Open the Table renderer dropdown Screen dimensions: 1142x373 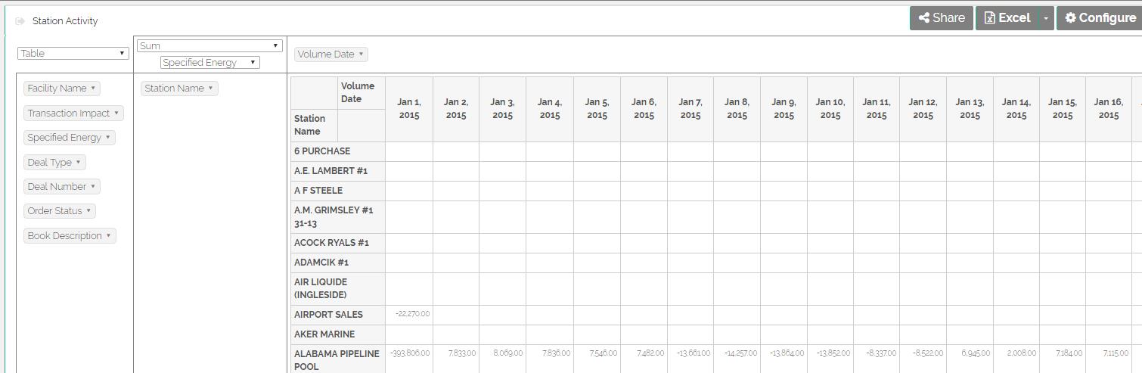click(73, 54)
